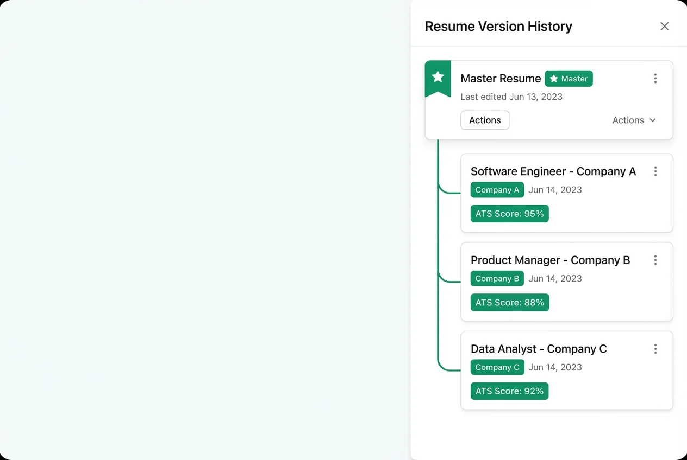The width and height of the screenshot is (687, 460).
Task: Click the green Master star badge
Action: click(x=569, y=79)
